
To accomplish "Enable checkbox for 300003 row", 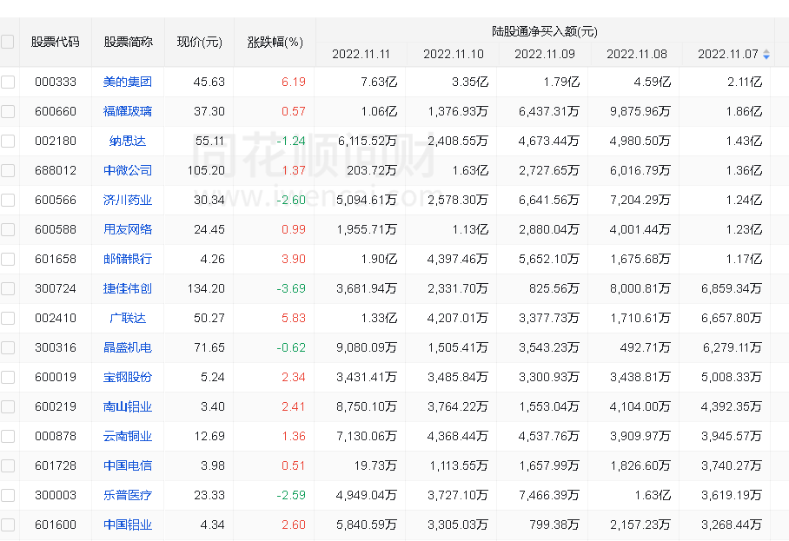I will (x=8, y=495).
